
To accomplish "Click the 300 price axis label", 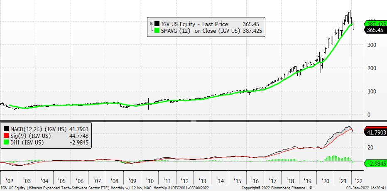I will [372, 45].
